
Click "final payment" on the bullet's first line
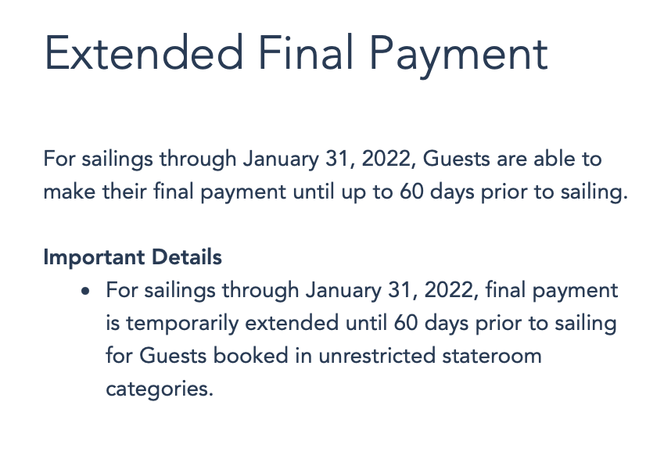pos(551,290)
